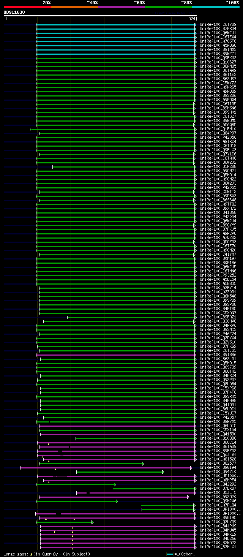Click the white query scale bar ending at 574
This screenshot has width=243, height=557.
click(x=100, y=16)
